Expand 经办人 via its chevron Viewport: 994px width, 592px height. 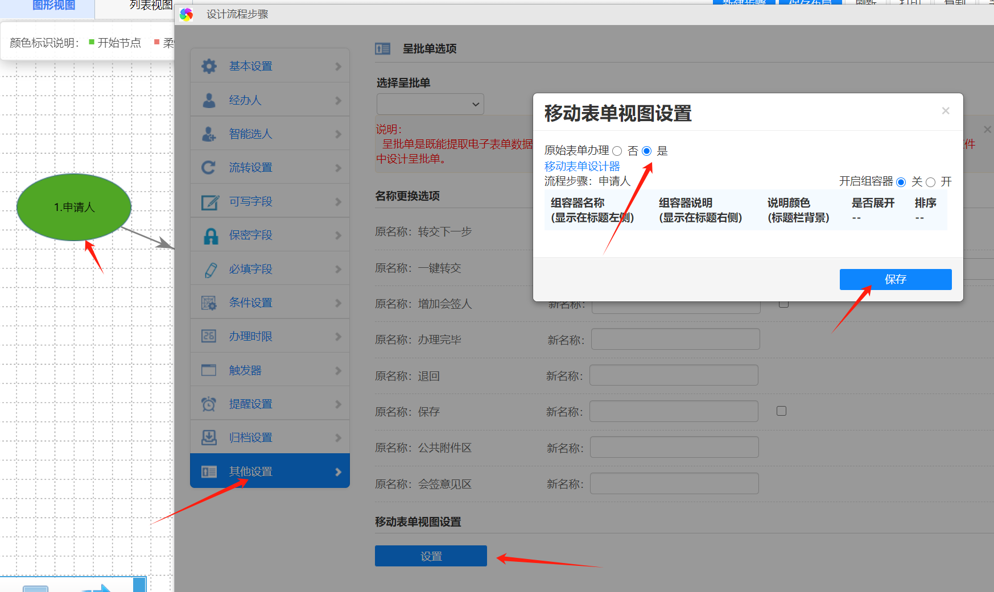tap(338, 101)
